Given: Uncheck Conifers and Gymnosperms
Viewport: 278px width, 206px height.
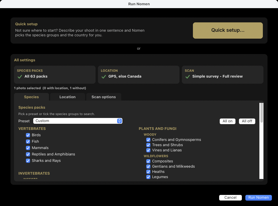Looking at the screenshot, I should tap(148, 140).
